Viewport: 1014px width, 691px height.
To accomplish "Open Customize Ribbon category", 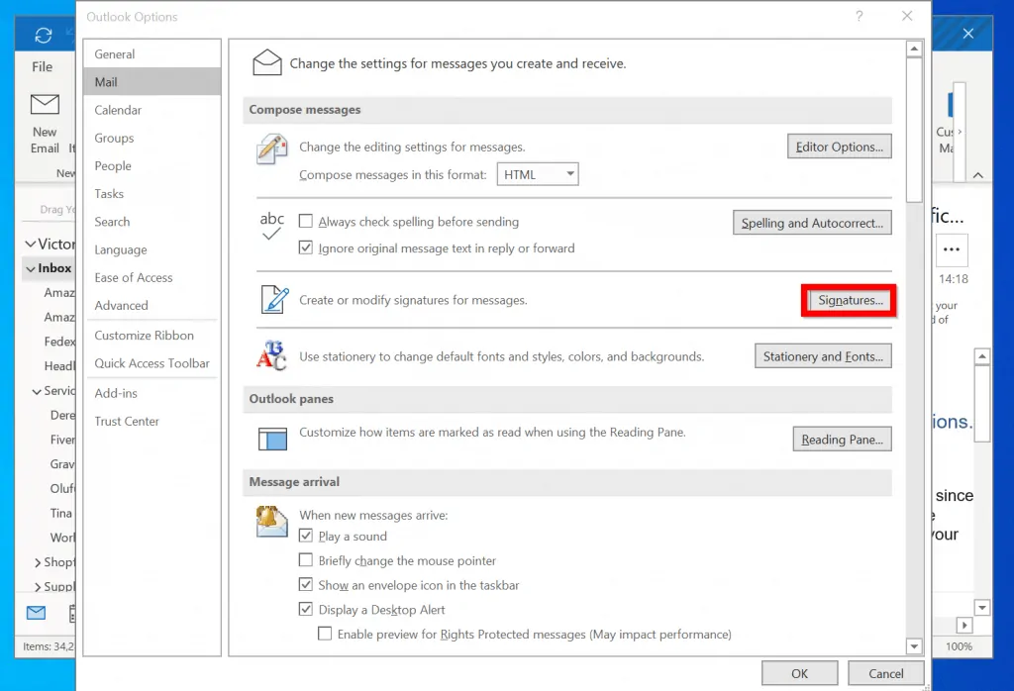I will click(x=152, y=335).
